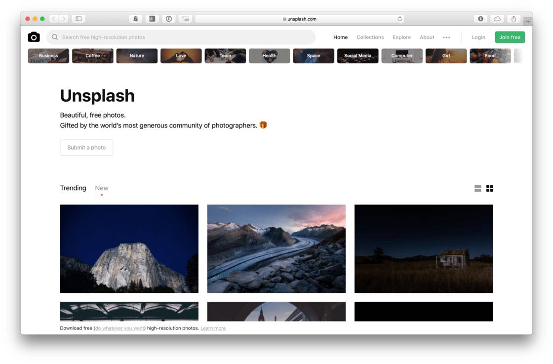Choose the Health category tile
Viewport: 553px width, 364px height.
pos(270,56)
